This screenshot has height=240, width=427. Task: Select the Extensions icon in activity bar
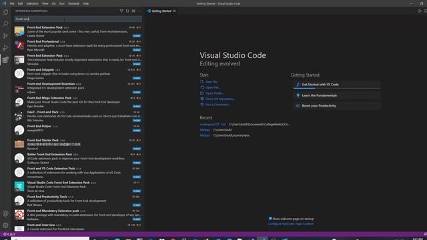(x=5, y=59)
